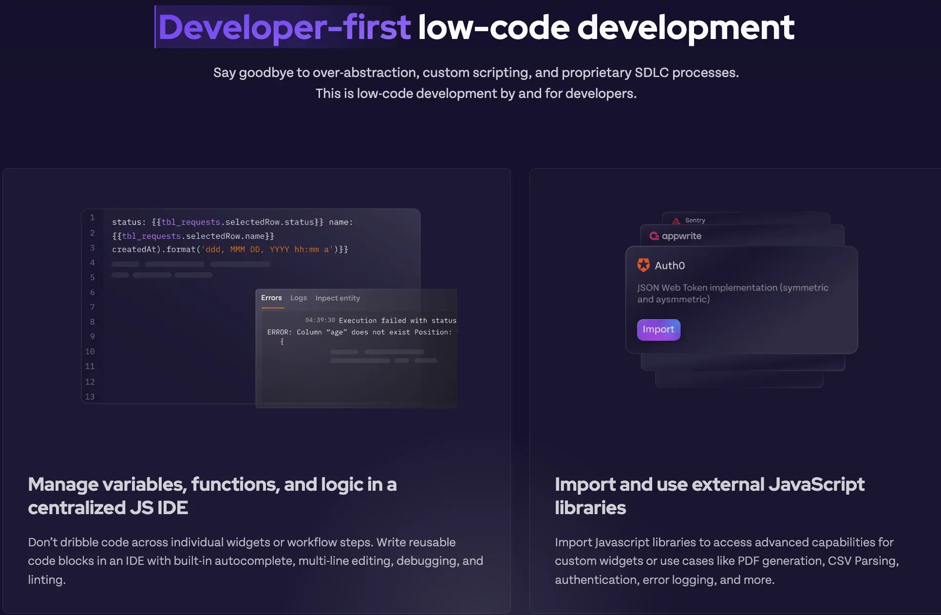
Task: Click the createdAt format code line
Action: [x=230, y=250]
